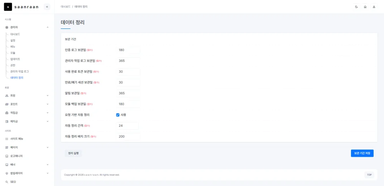Screen dimensions: 384x186
Task: Click the 사이트 메뉴 list icon
Action: click(x=7, y=139)
